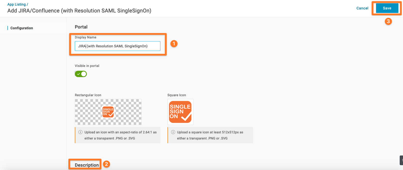This screenshot has height=170, width=403.
Task: Click the Portal section heading
Action: click(x=81, y=27)
